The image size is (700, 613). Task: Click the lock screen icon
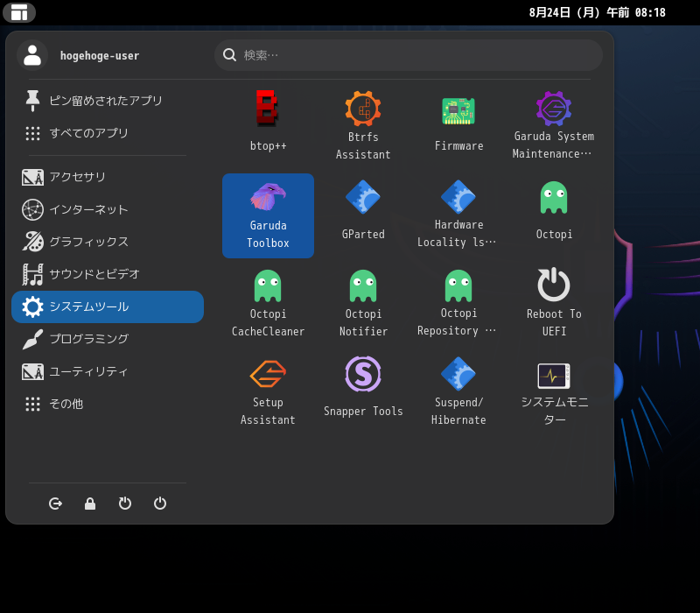coord(90,504)
